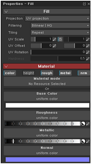The image size is (91, 164).
Task: Click the Roughness invert circle icon
Action: click(83, 124)
